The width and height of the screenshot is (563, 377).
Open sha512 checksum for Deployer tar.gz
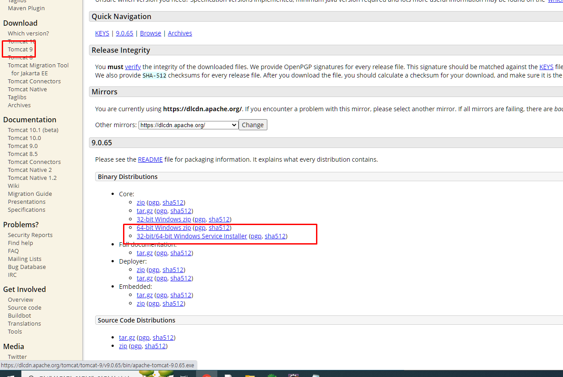[x=181, y=278]
